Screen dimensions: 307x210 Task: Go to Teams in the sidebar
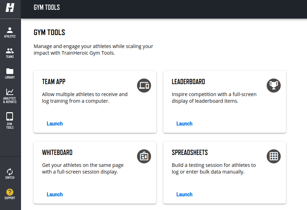[x=10, y=53]
